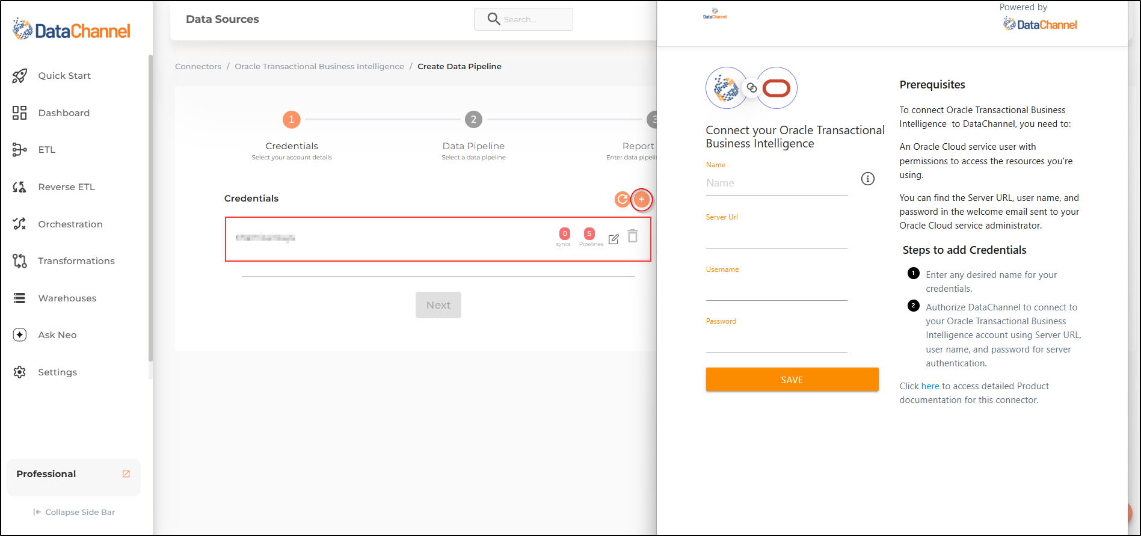The height and width of the screenshot is (536, 1141).
Task: Click the Prerequisites heading
Action: 932,85
